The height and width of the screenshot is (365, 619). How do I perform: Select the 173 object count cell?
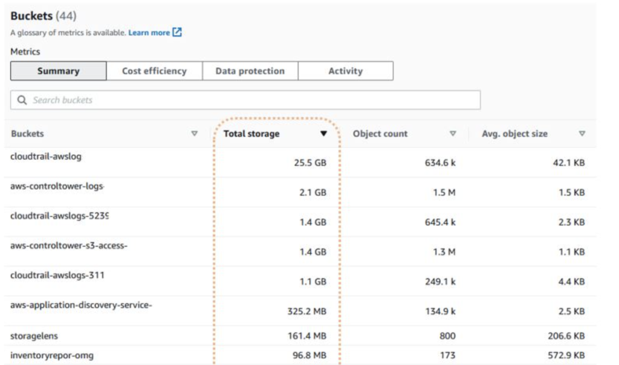point(448,355)
